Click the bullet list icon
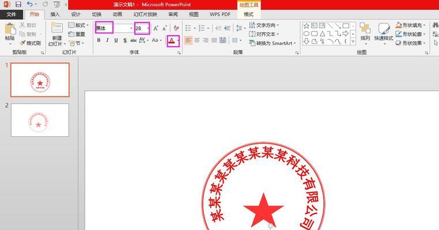The height and width of the screenshot is (230, 439). click(x=188, y=28)
